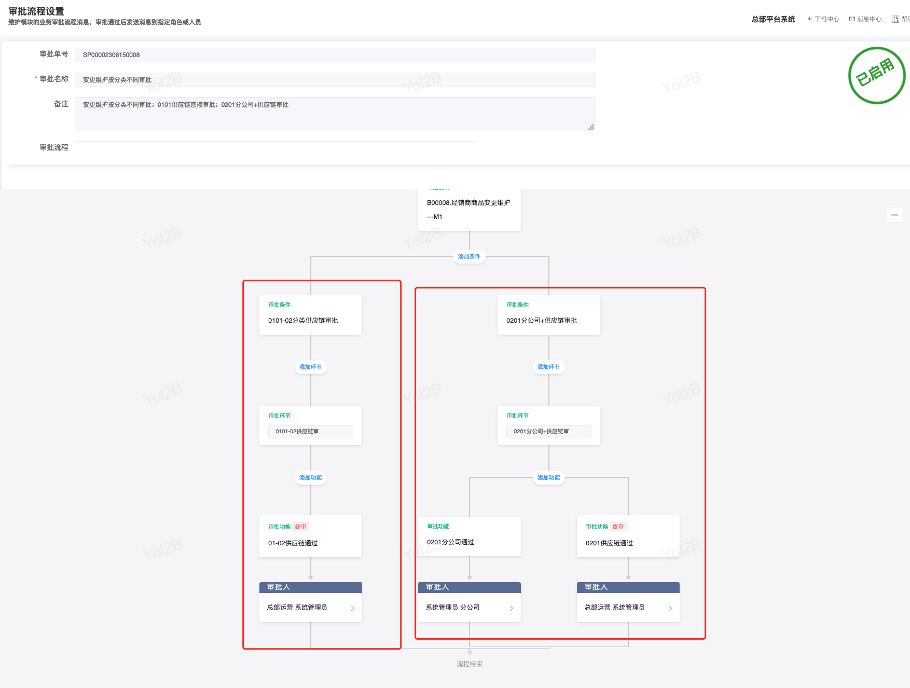Click the green 已启用 status stamp
The image size is (910, 688).
876,76
